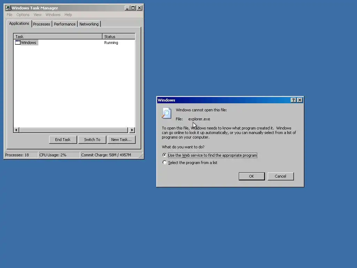Screen dimensions: 357x268
Task: Click the CPU Usage: 2% status entry
Action: pyautogui.click(x=59, y=155)
